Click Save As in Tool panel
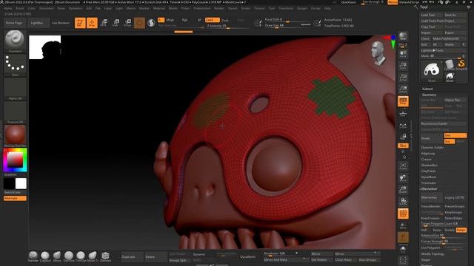The height and width of the screenshot is (266, 474). click(455, 15)
